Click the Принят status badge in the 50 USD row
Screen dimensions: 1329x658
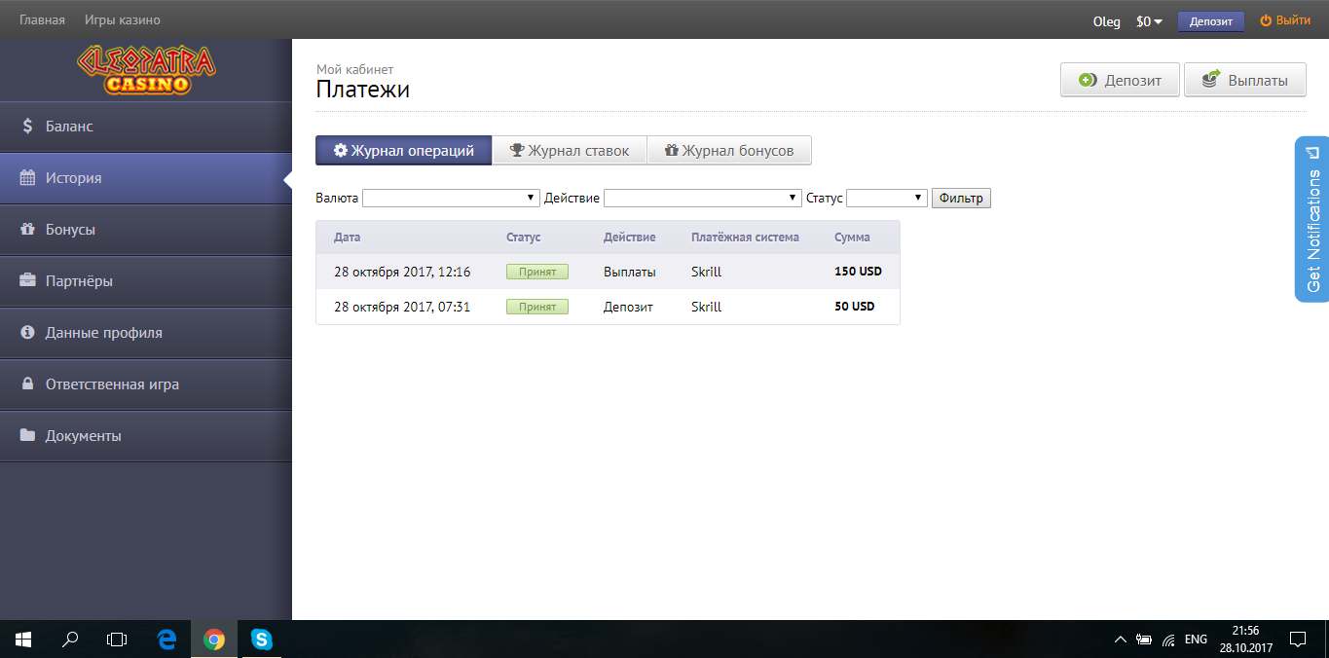536,307
